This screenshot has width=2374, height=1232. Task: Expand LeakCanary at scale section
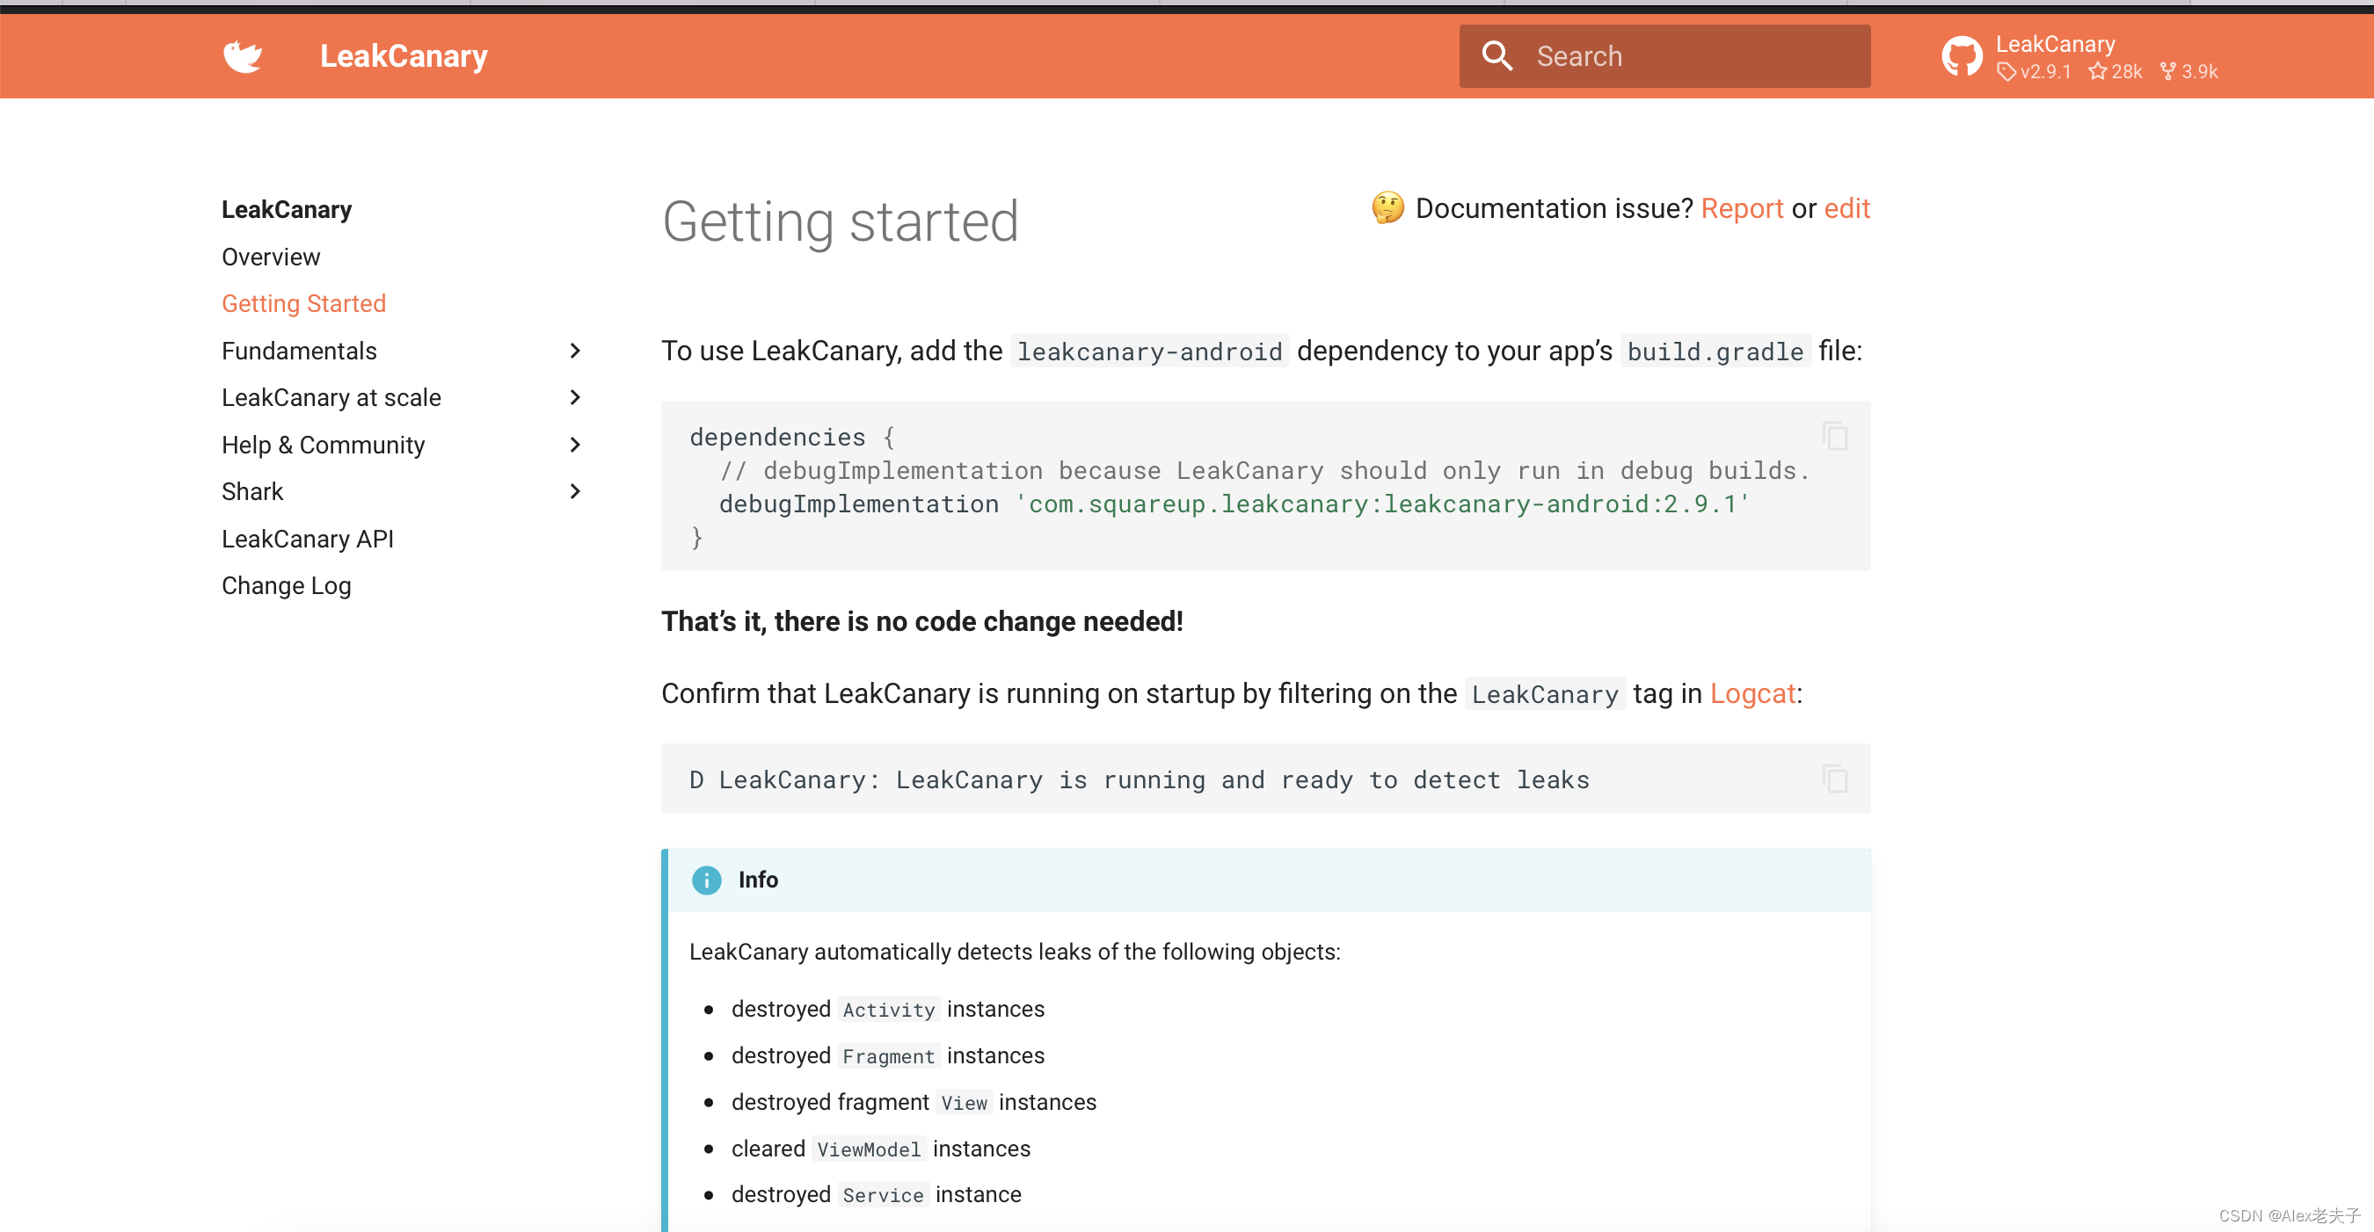(x=575, y=397)
